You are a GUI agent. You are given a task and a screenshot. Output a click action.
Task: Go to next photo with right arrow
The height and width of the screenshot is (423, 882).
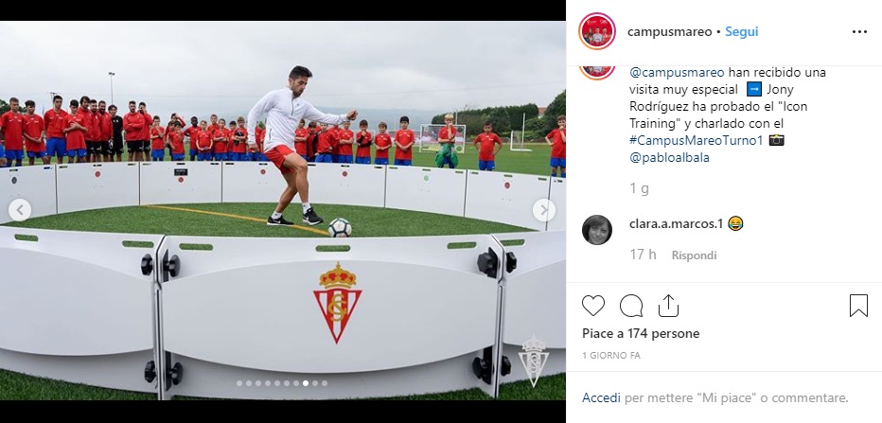click(544, 210)
